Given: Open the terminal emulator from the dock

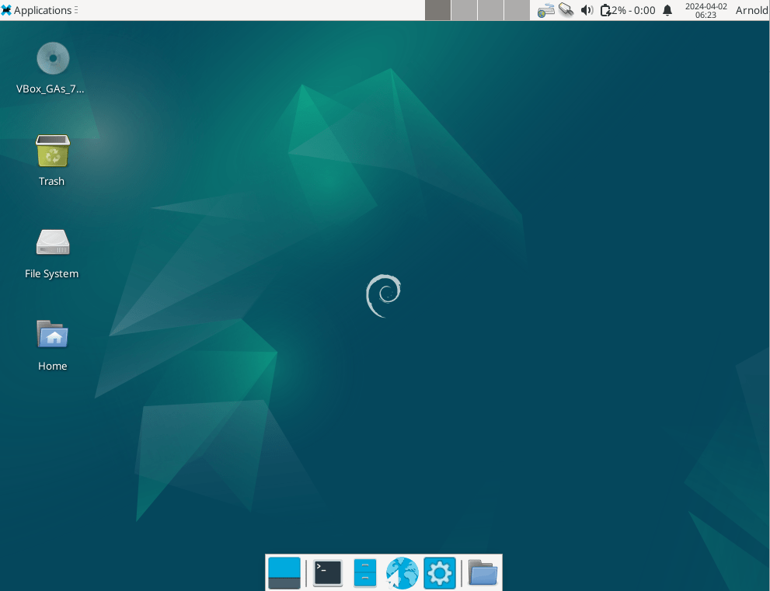Looking at the screenshot, I should (327, 572).
